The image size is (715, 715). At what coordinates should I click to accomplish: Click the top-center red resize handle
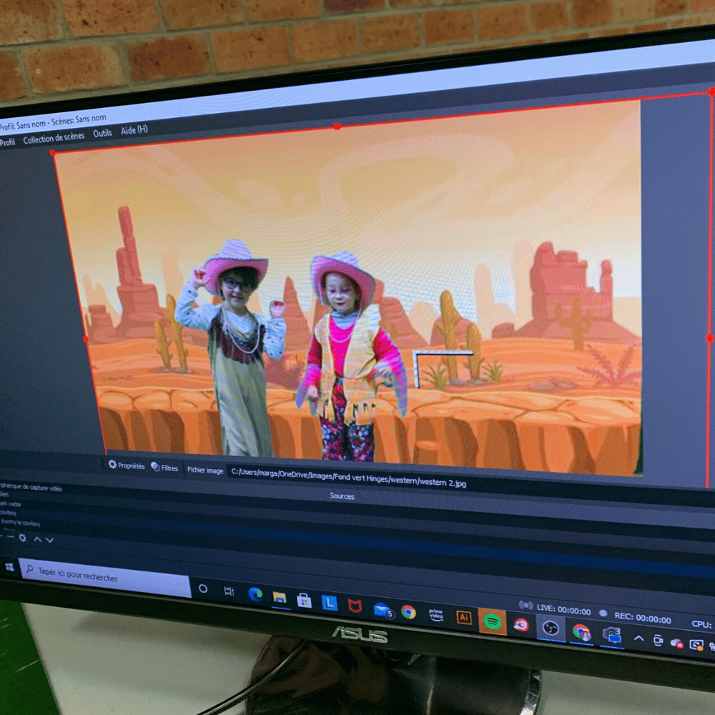(337, 127)
